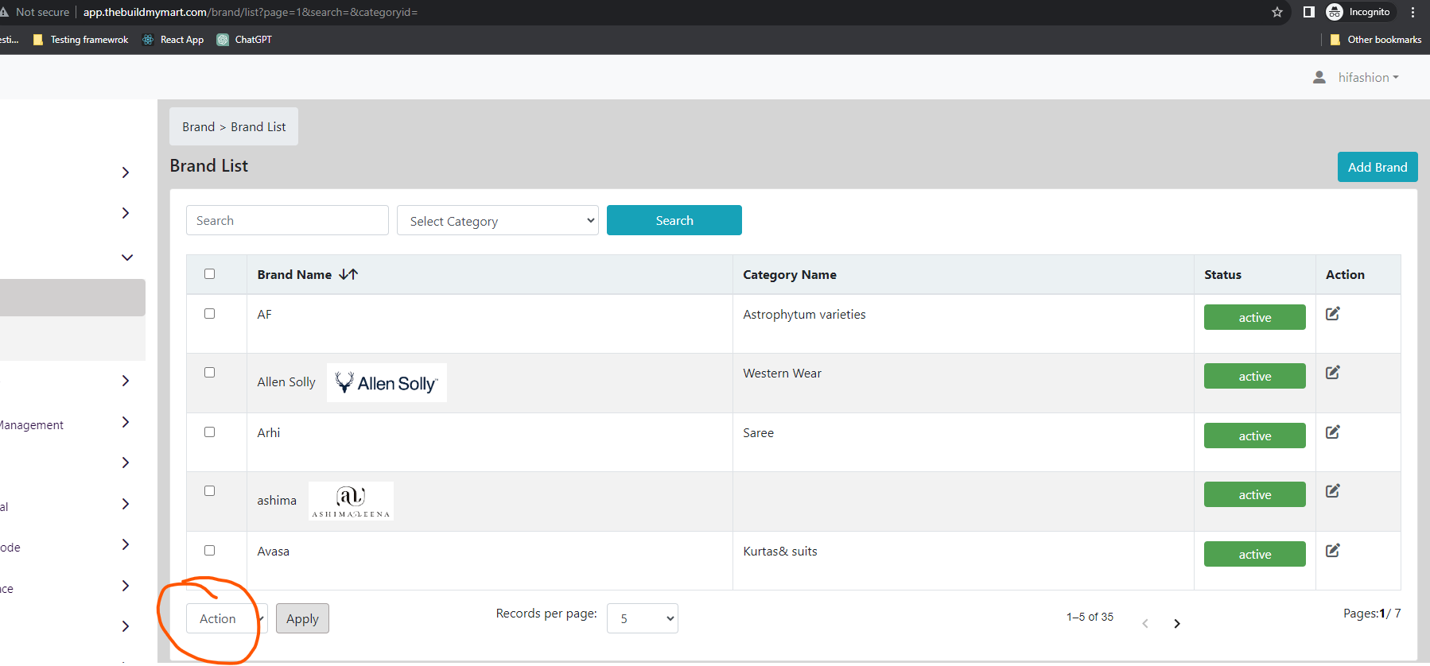
Task: Edit the ashima brand row
Action: 1333,491
